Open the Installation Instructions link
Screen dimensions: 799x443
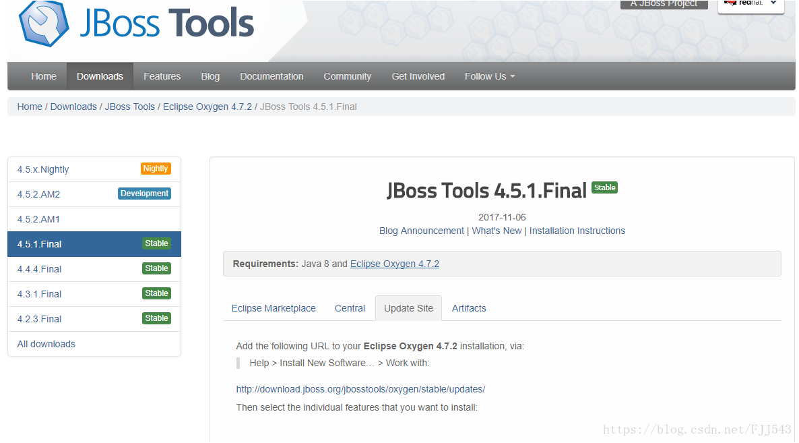coord(577,231)
